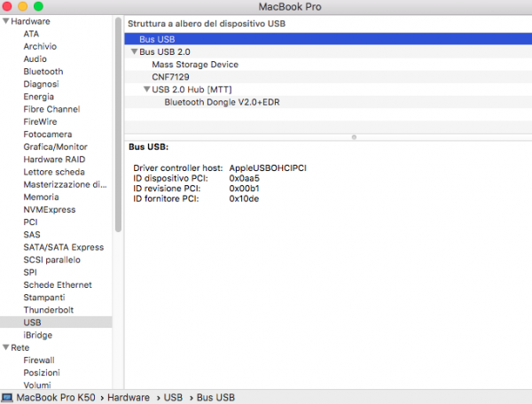Select the highlighted USB sidebar item
Image resolution: width=532 pixels, height=404 pixels.
56,322
